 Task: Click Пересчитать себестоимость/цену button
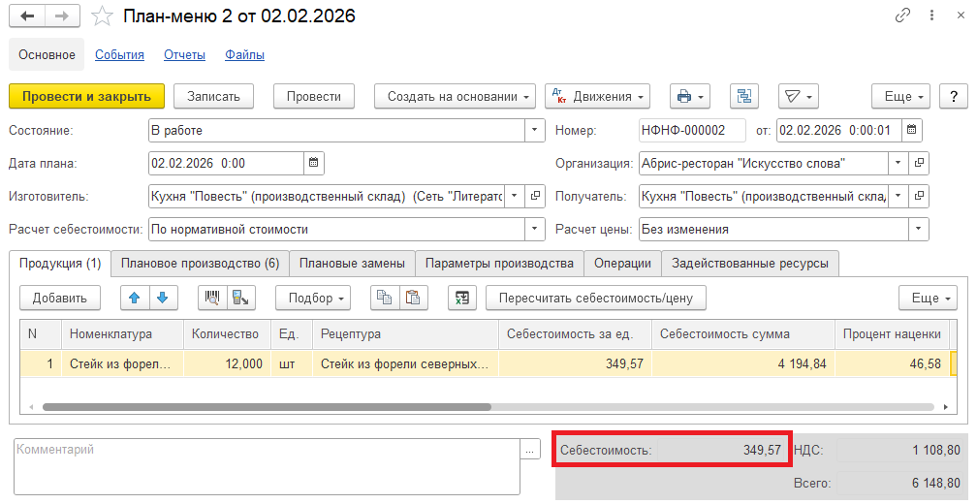[x=596, y=298]
